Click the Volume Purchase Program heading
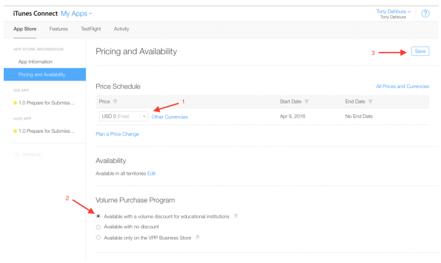 pos(135,200)
